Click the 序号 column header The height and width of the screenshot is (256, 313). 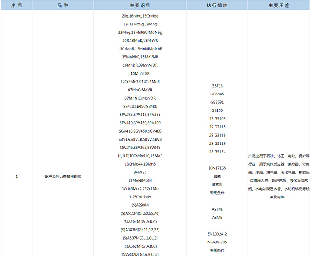pyautogui.click(x=16, y=5)
